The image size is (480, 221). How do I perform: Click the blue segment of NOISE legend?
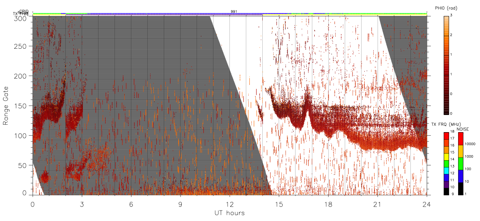[460, 176]
